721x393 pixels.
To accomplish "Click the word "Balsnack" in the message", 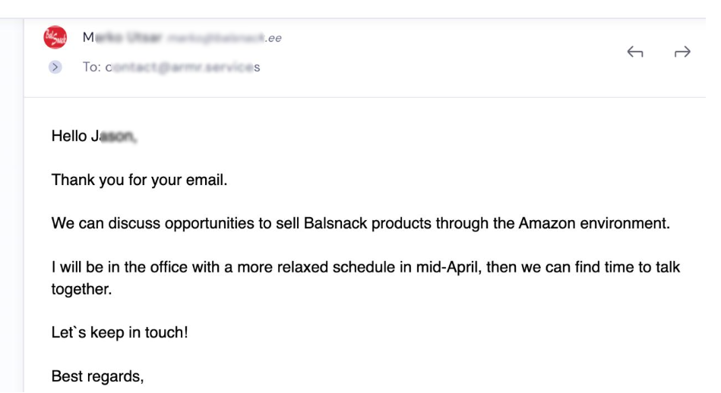I will tap(335, 223).
